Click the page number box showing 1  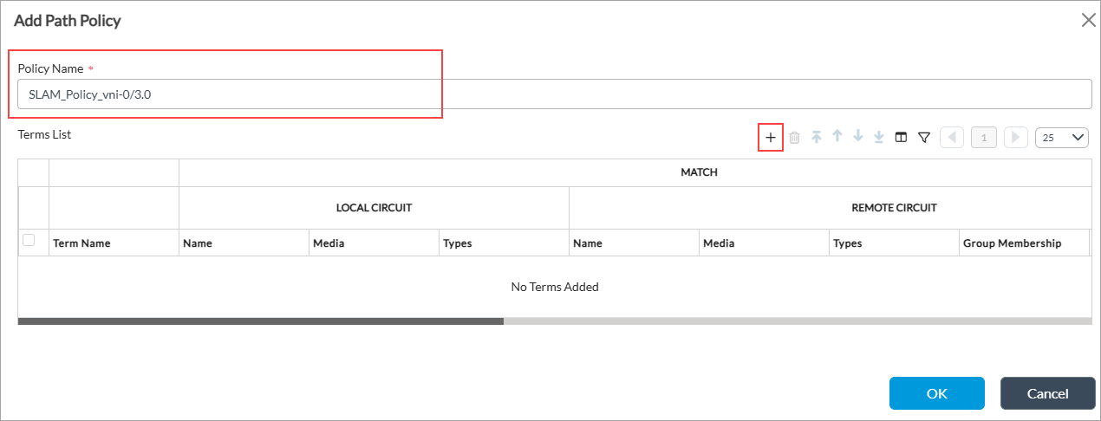pyautogui.click(x=984, y=137)
